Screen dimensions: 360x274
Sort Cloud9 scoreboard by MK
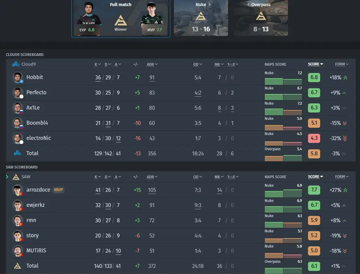(219, 64)
